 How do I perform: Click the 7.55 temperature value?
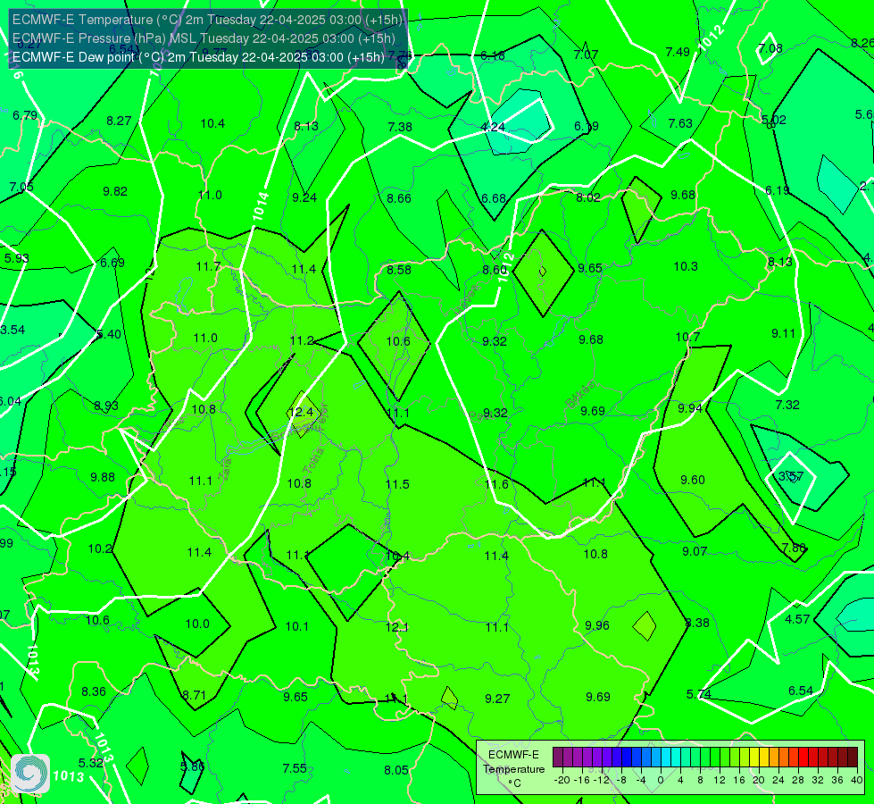tap(295, 769)
